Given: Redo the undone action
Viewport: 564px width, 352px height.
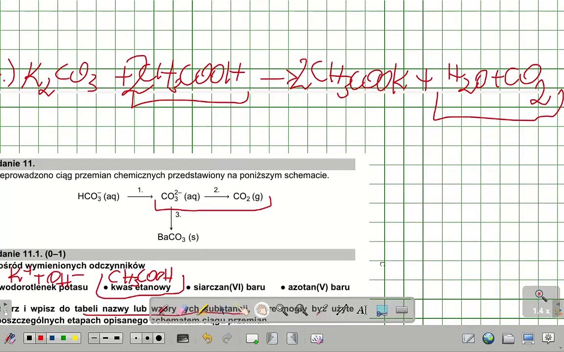Looking at the screenshot, I should 227,338.
